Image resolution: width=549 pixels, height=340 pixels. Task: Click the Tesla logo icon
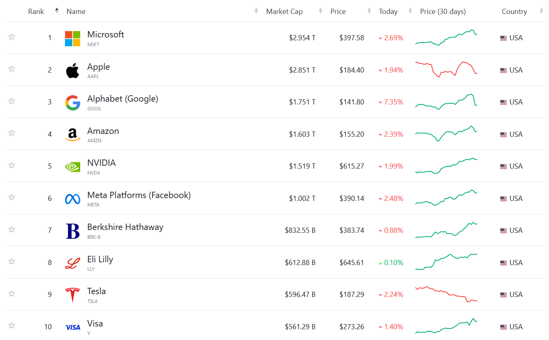click(73, 295)
